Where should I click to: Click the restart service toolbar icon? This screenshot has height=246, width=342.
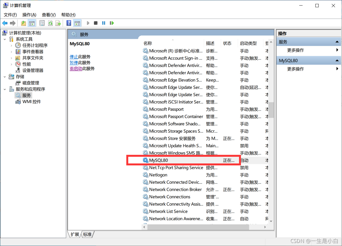(112, 23)
